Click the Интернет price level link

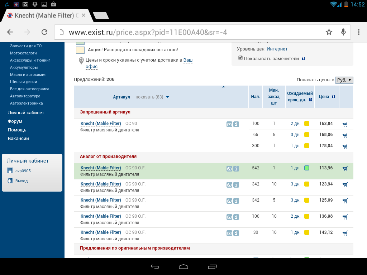click(277, 49)
